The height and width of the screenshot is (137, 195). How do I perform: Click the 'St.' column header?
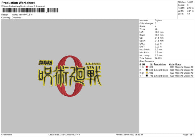pyautogui.click(x=151, y=64)
